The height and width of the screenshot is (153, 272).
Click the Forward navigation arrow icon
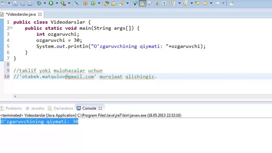(x=217, y=3)
